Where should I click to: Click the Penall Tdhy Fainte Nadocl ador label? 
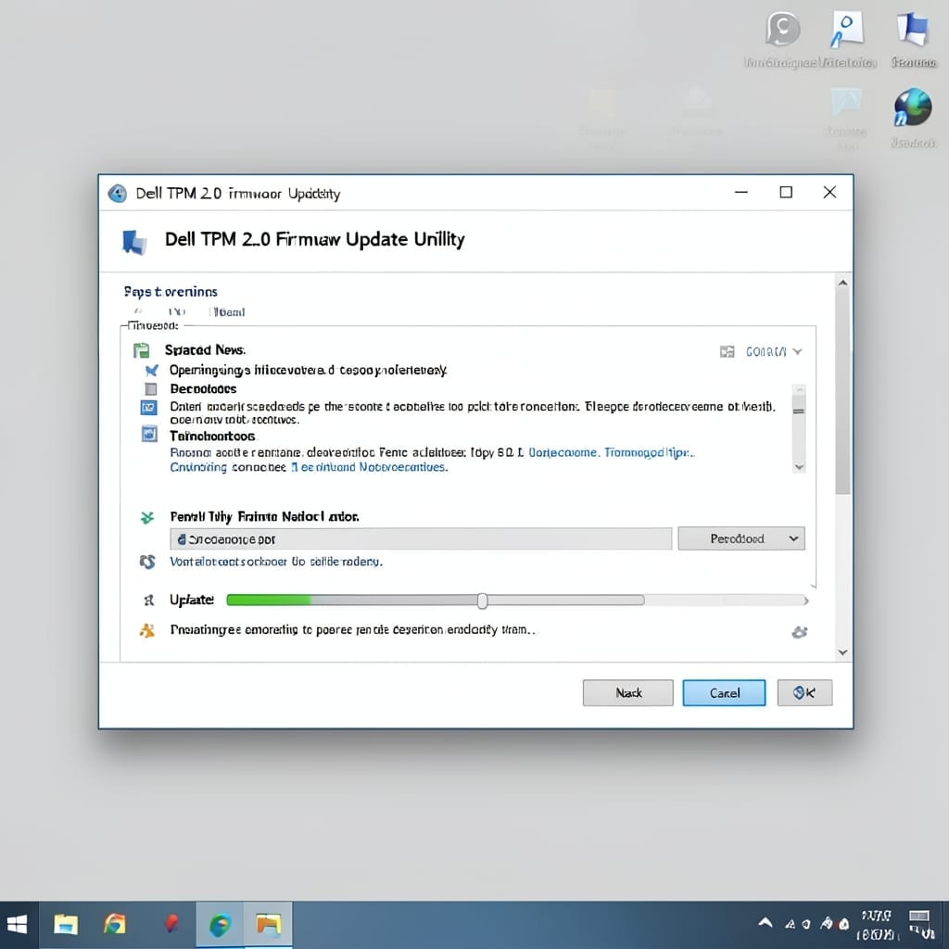(264, 517)
